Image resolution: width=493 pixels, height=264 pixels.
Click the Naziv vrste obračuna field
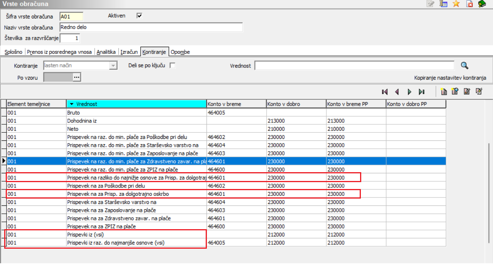click(x=151, y=27)
